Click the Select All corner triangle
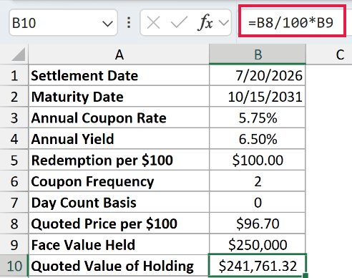Viewport: 352px width, 278px height. point(18,54)
